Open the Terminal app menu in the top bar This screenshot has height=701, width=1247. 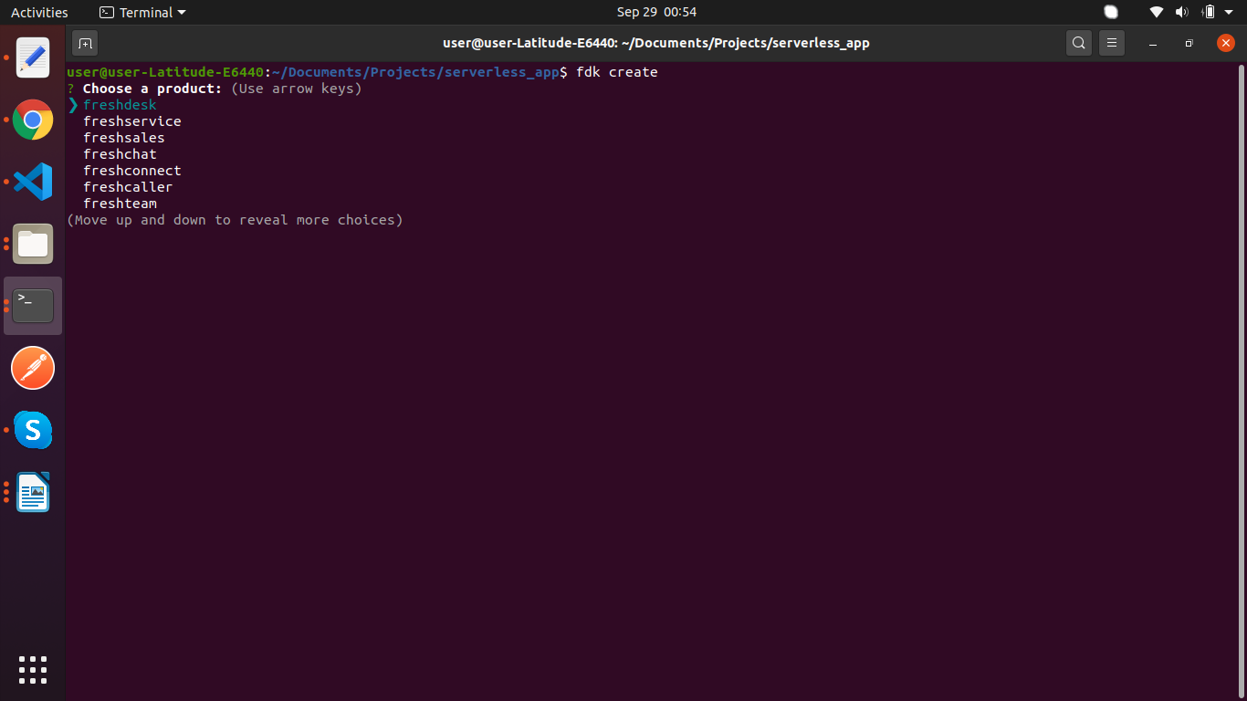(x=141, y=12)
